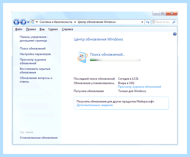The height and width of the screenshot is (157, 190).
Task: Open the Вид menu
Action: pos(42,29)
